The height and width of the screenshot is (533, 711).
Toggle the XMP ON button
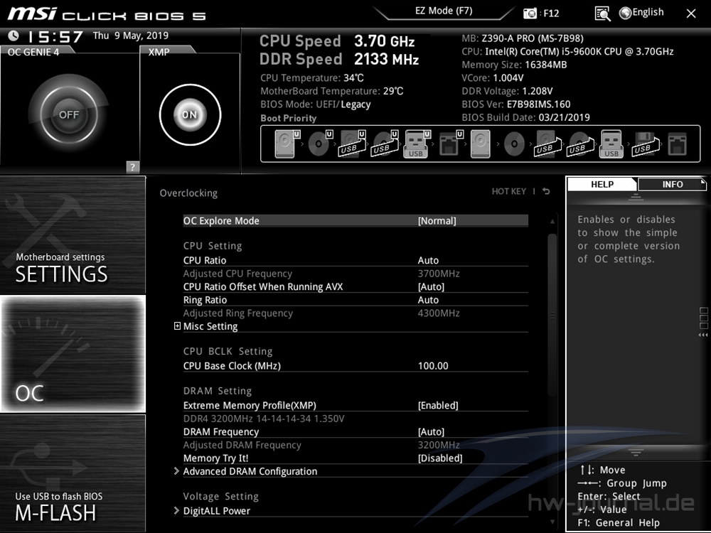tap(190, 114)
